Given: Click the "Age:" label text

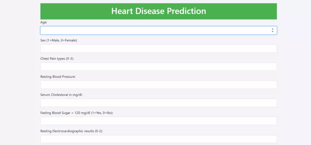Looking at the screenshot, I should (44, 22).
